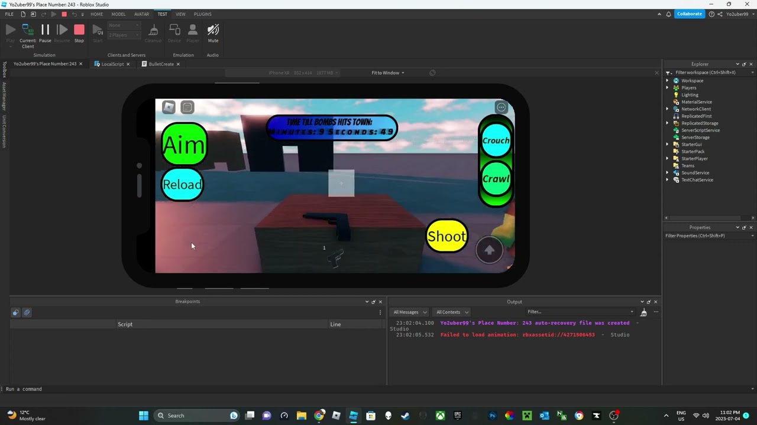
Task: Select Lighting in the Explorer
Action: (x=690, y=94)
